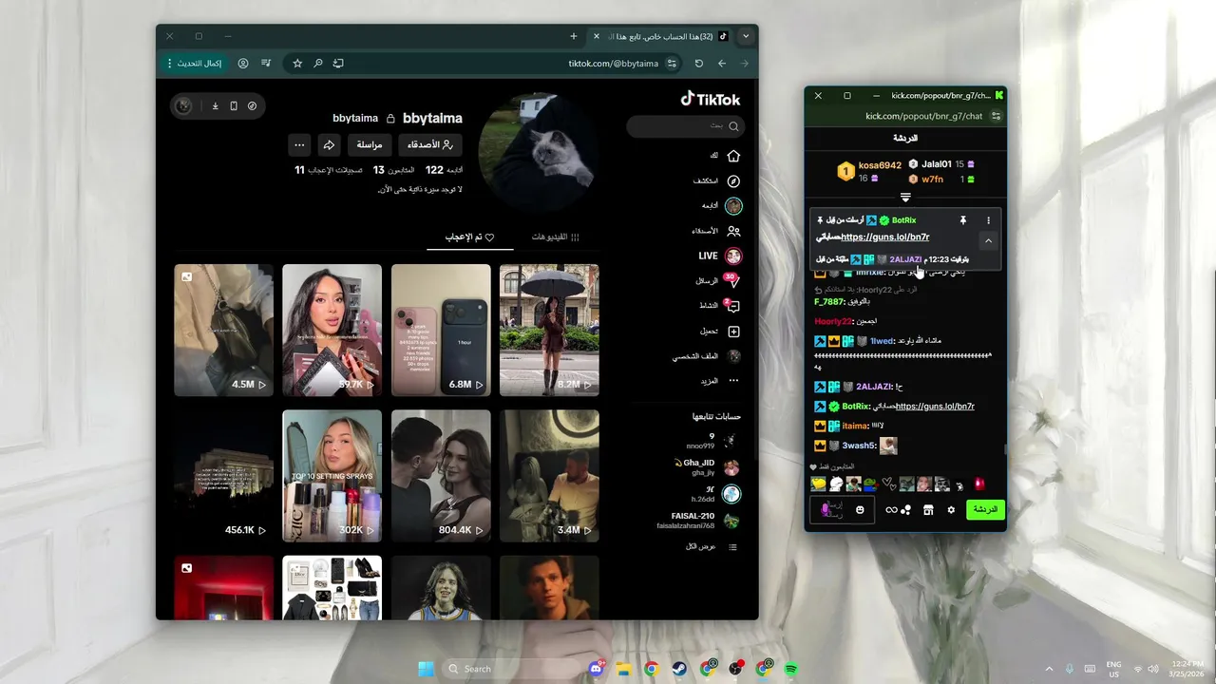Click avatar in TikTok floating toolbar
Screen dimensions: 1216x684
coord(184,105)
